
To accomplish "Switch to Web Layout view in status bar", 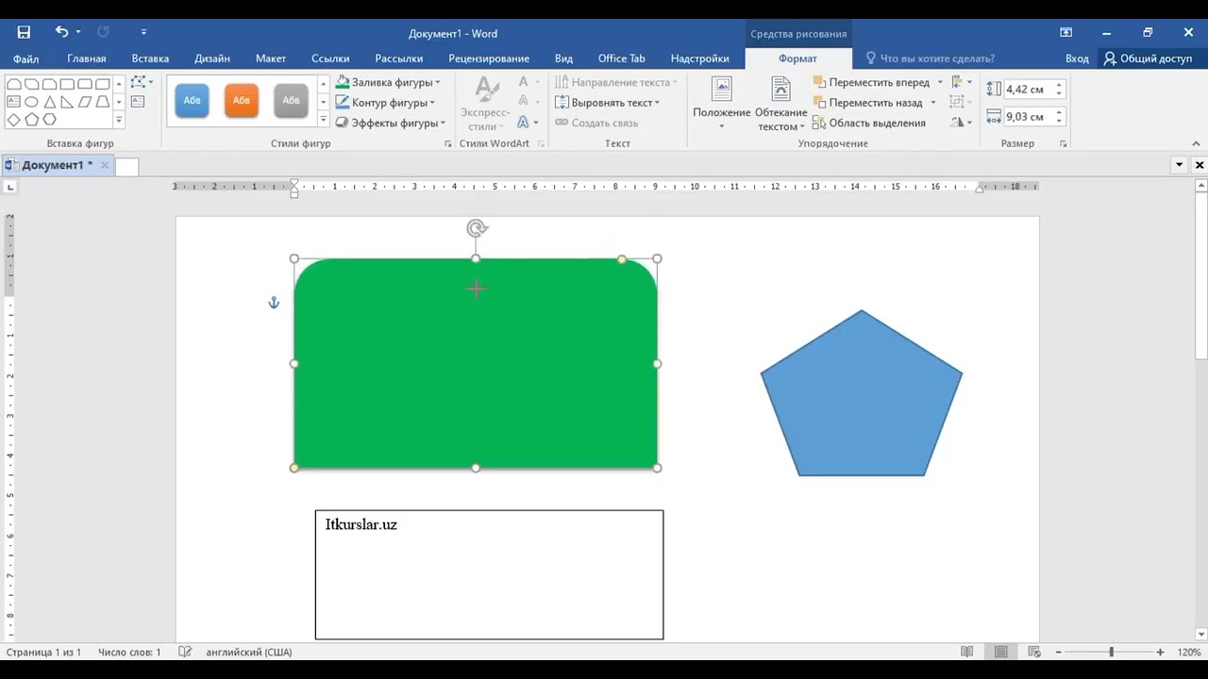I will point(1034,652).
